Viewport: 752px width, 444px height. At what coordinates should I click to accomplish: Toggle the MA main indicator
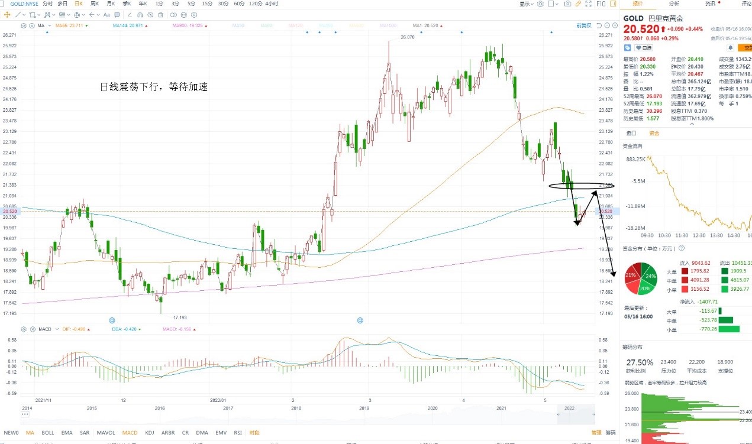pyautogui.click(x=30, y=433)
